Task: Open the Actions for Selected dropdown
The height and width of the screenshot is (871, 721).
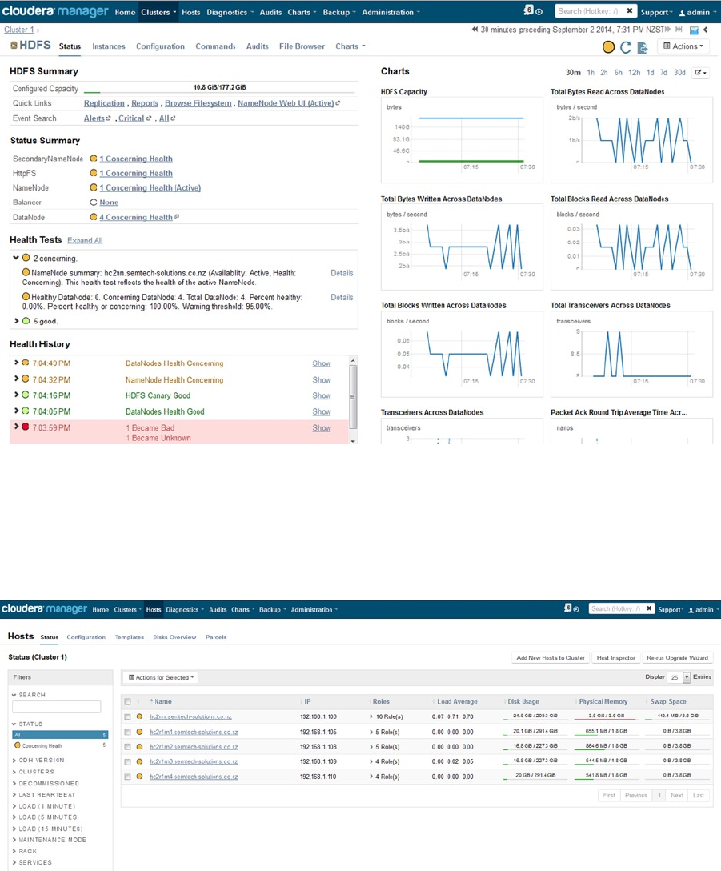Action: [x=161, y=678]
